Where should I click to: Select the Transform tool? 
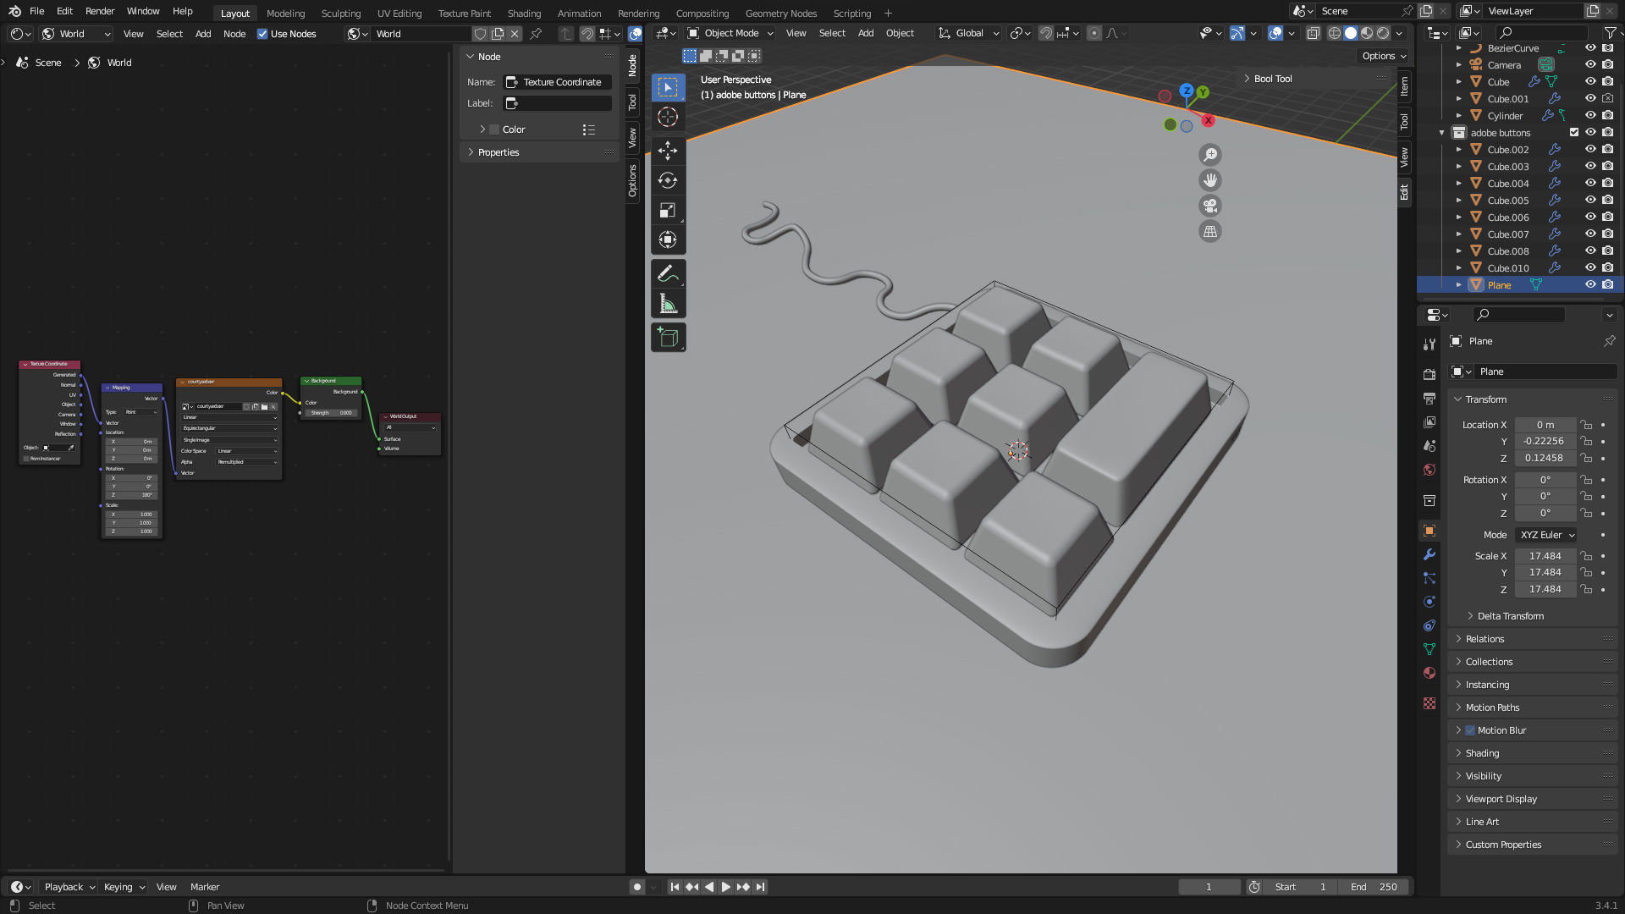668,240
